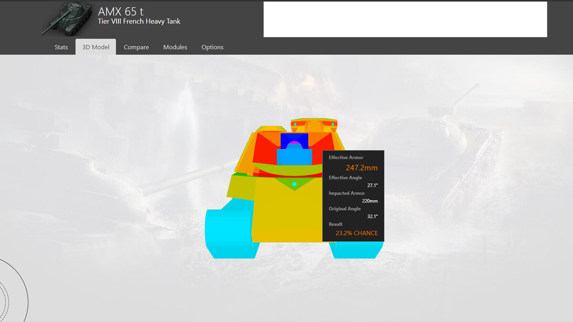This screenshot has height=322, width=573.
Task: Click the orange commander cupola on turret
Action: [x=315, y=125]
